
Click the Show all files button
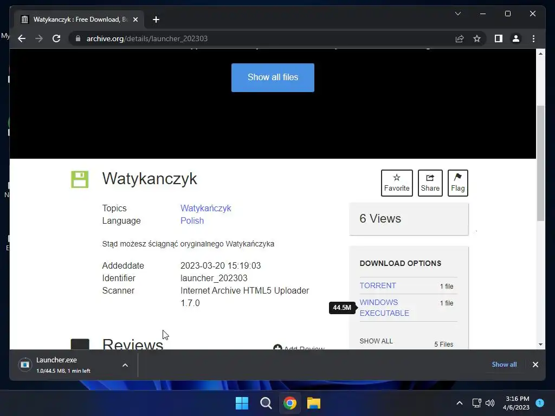pyautogui.click(x=273, y=77)
